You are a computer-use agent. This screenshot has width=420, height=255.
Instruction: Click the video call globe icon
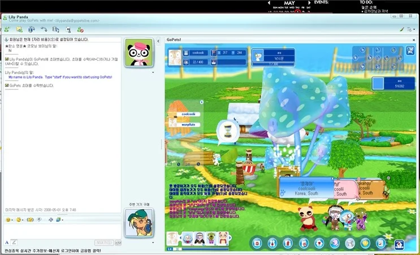[31, 29]
